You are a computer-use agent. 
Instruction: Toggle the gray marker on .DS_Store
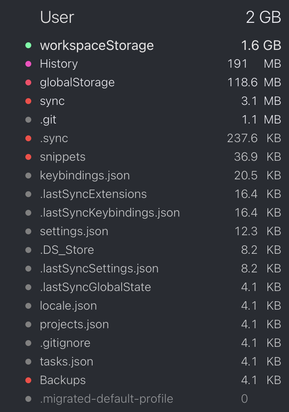tap(28, 250)
